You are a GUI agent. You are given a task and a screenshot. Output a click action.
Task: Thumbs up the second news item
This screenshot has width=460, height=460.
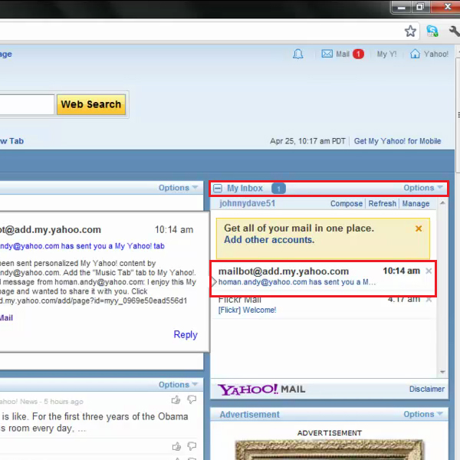pyautogui.click(x=176, y=446)
